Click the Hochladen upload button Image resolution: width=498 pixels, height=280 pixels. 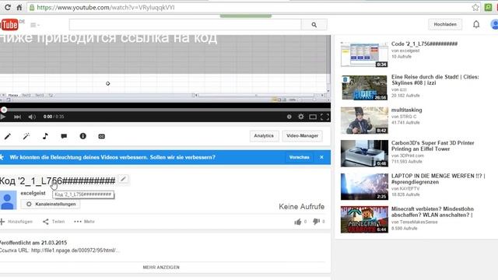coord(445,24)
